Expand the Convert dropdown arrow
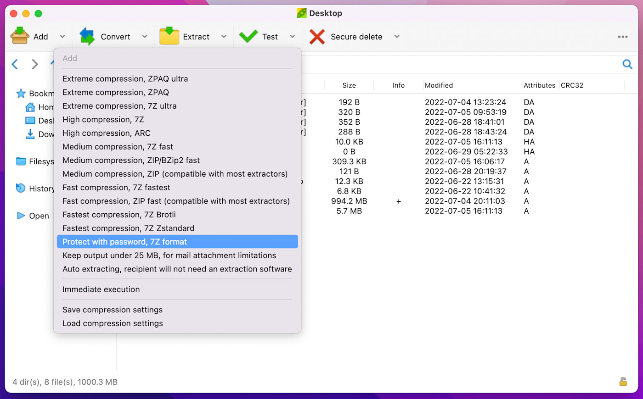 (x=145, y=37)
